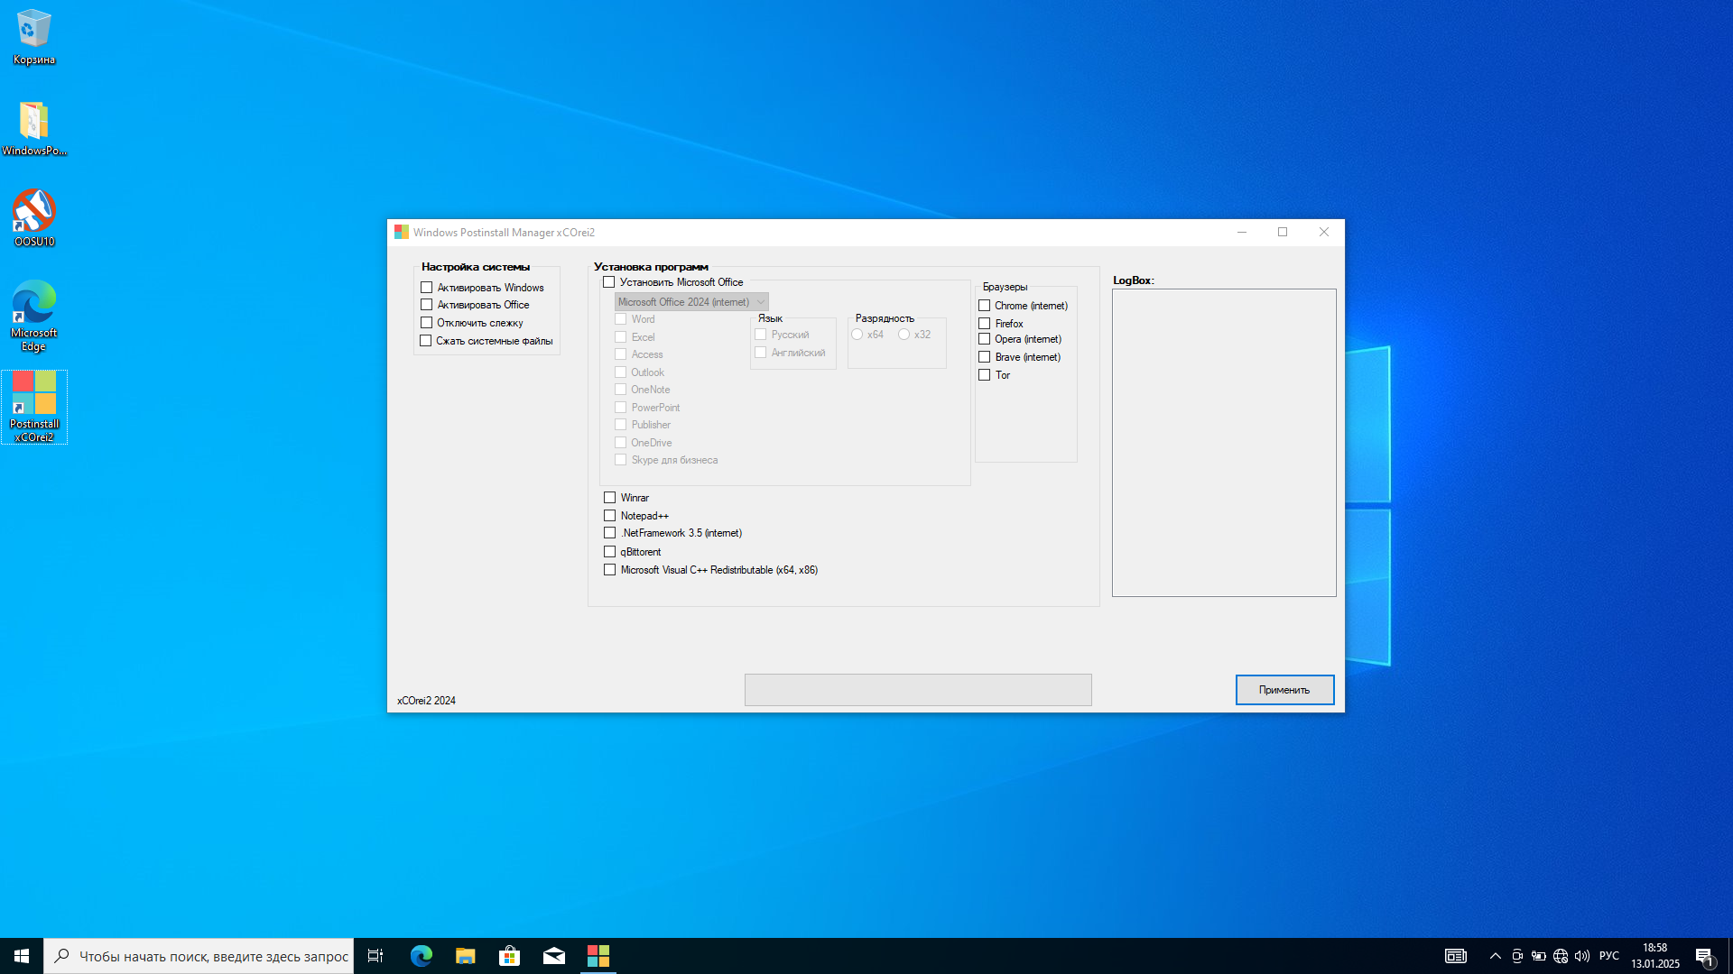1733x974 pixels.
Task: Check Skype для бизнеса component box
Action: tap(621, 460)
